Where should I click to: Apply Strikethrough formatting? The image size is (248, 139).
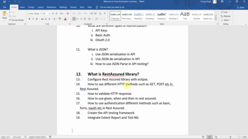tap(42, 19)
